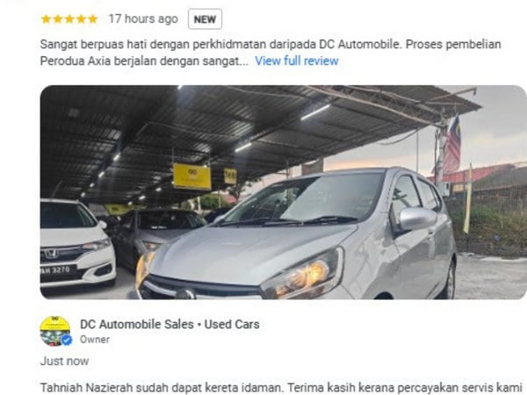The width and height of the screenshot is (527, 395).
Task: Open the View full review link
Action: pos(297,61)
